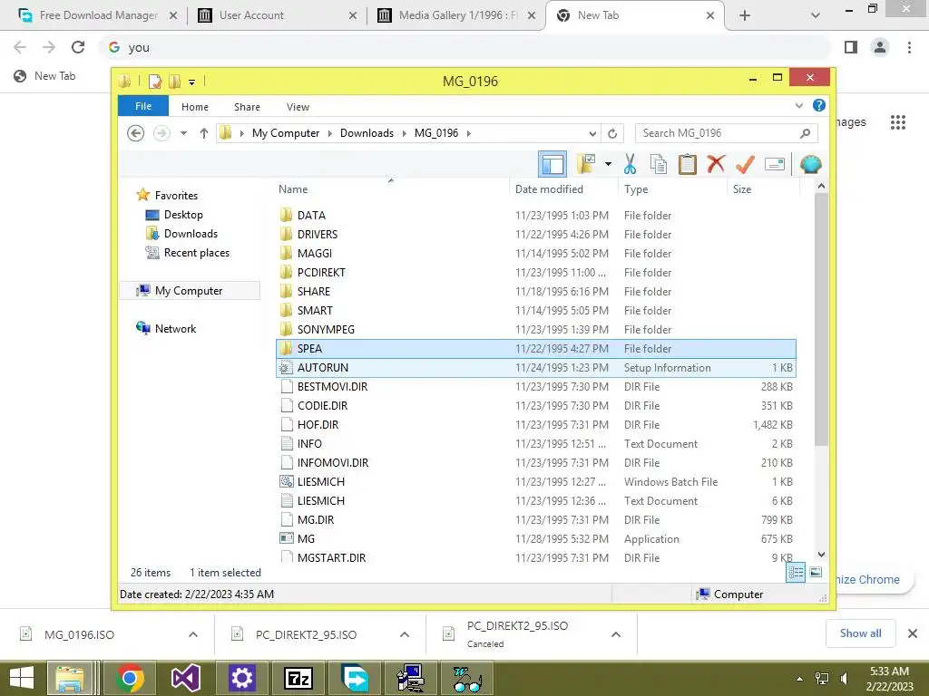Screen dimensions: 929x696
Task: Open Customize Quick Access Toolbar dropdown
Action: click(x=192, y=82)
